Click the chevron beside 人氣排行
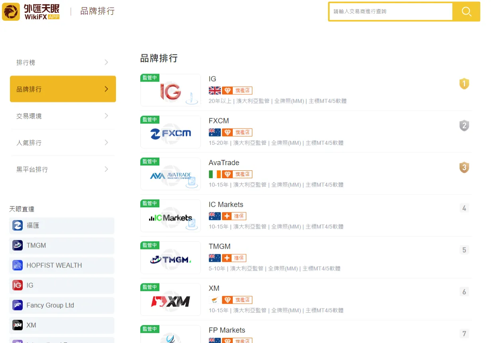The height and width of the screenshot is (343, 499). [106, 142]
